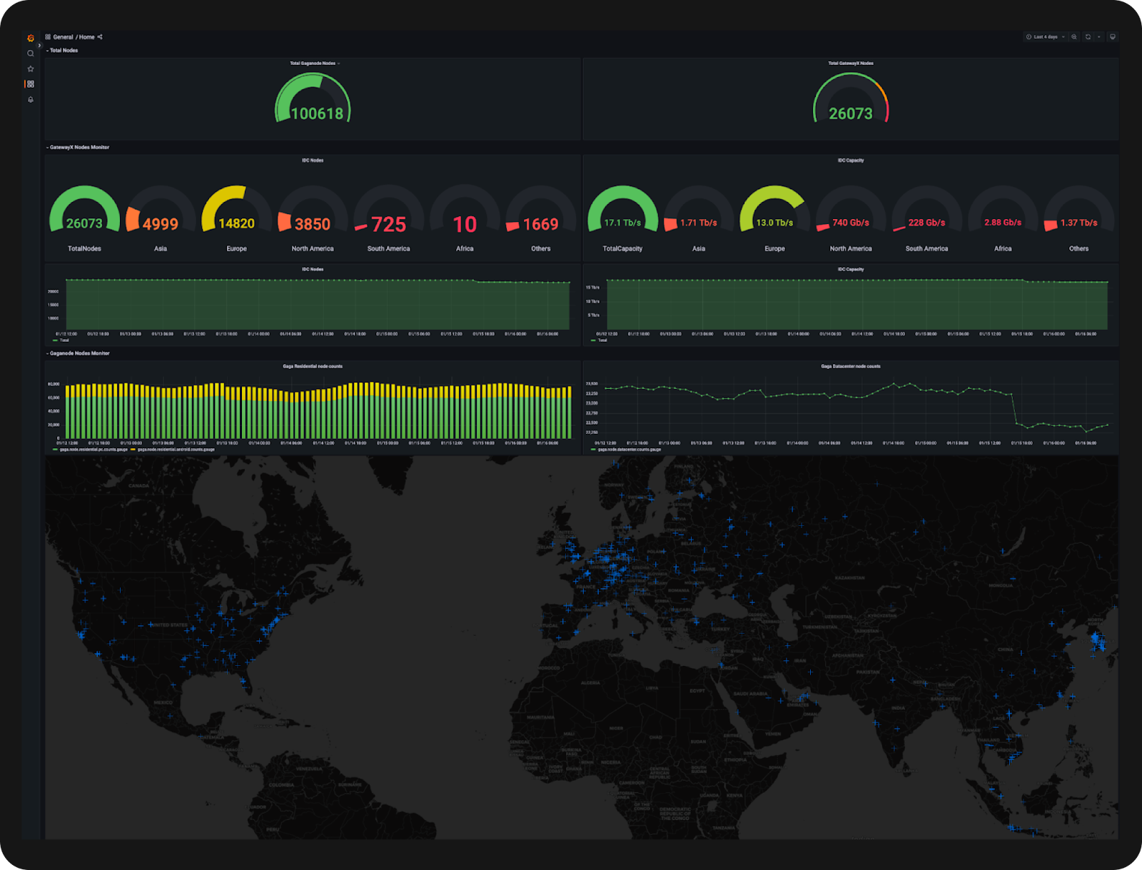Viewport: 1142px width, 870px height.
Task: Click the Asia 4999 nodes value
Action: [161, 225]
